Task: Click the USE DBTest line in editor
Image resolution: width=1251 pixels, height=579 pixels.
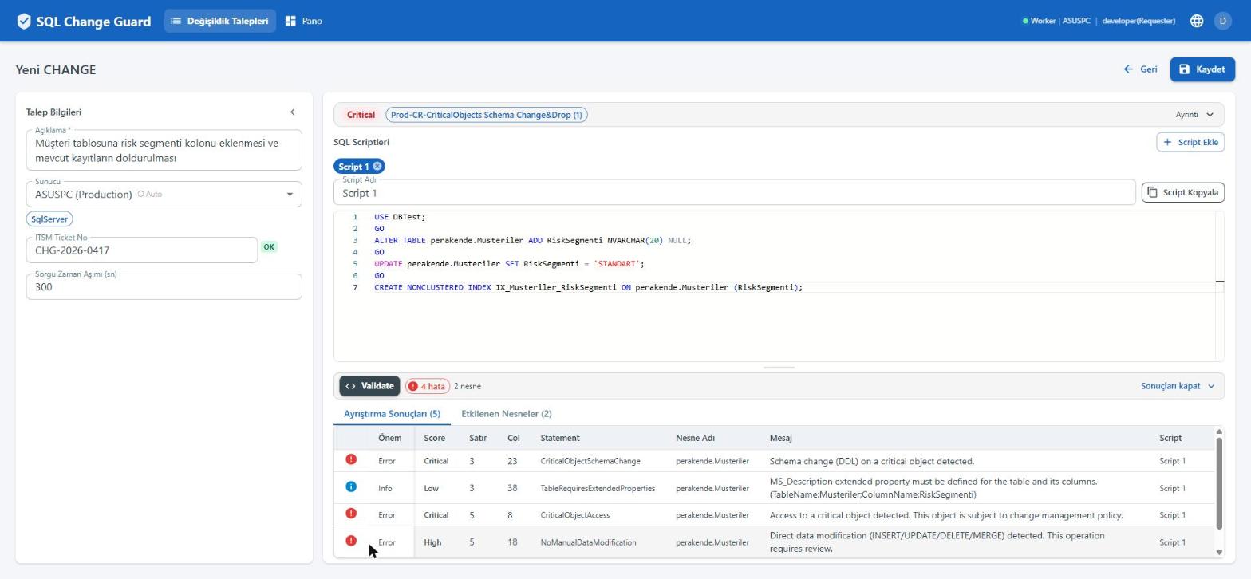Action: pyautogui.click(x=400, y=217)
